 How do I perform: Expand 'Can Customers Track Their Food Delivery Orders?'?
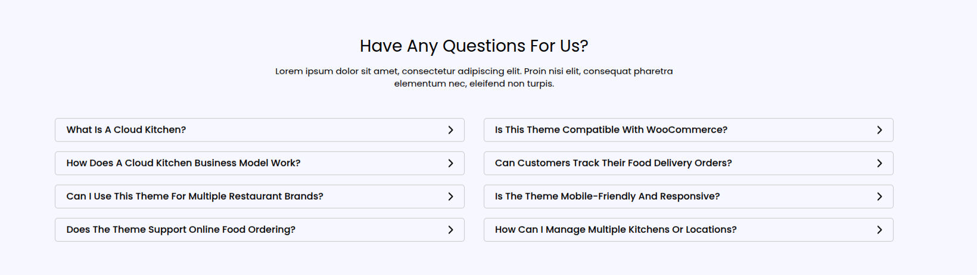(614, 163)
